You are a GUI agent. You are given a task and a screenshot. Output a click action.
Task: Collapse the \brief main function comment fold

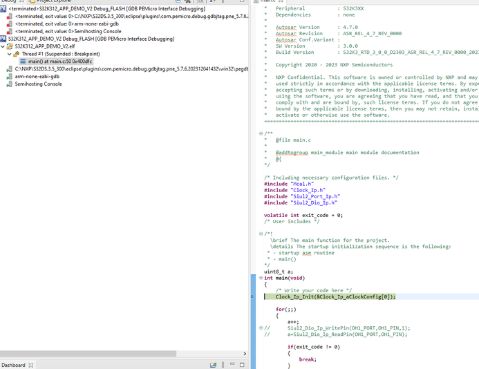(261, 234)
